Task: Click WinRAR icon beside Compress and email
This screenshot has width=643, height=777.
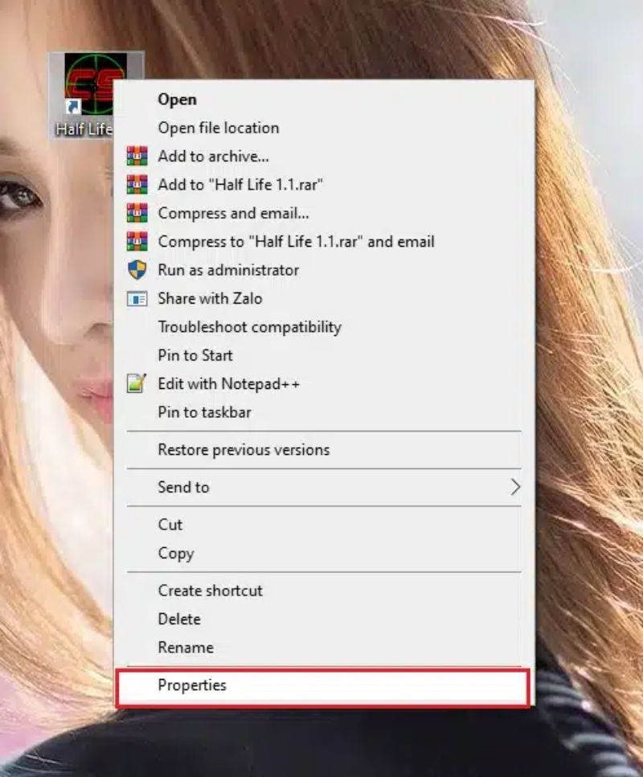Action: pos(137,213)
